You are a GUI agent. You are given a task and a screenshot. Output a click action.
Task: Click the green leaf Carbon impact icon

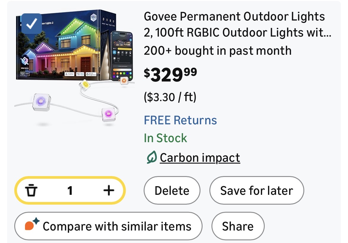click(x=151, y=158)
